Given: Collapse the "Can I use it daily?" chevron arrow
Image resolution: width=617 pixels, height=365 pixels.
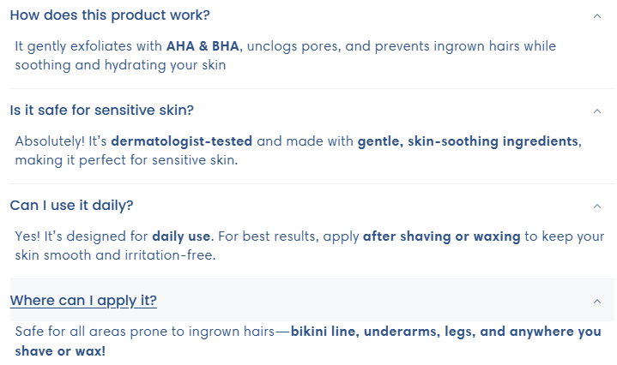Looking at the screenshot, I should click(597, 206).
